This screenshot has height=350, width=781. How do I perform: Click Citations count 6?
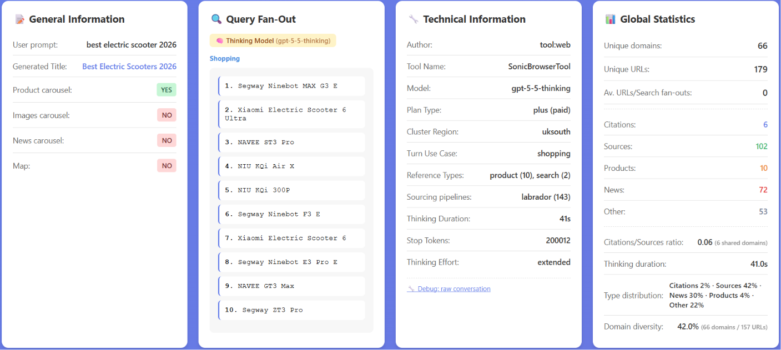pyautogui.click(x=765, y=125)
